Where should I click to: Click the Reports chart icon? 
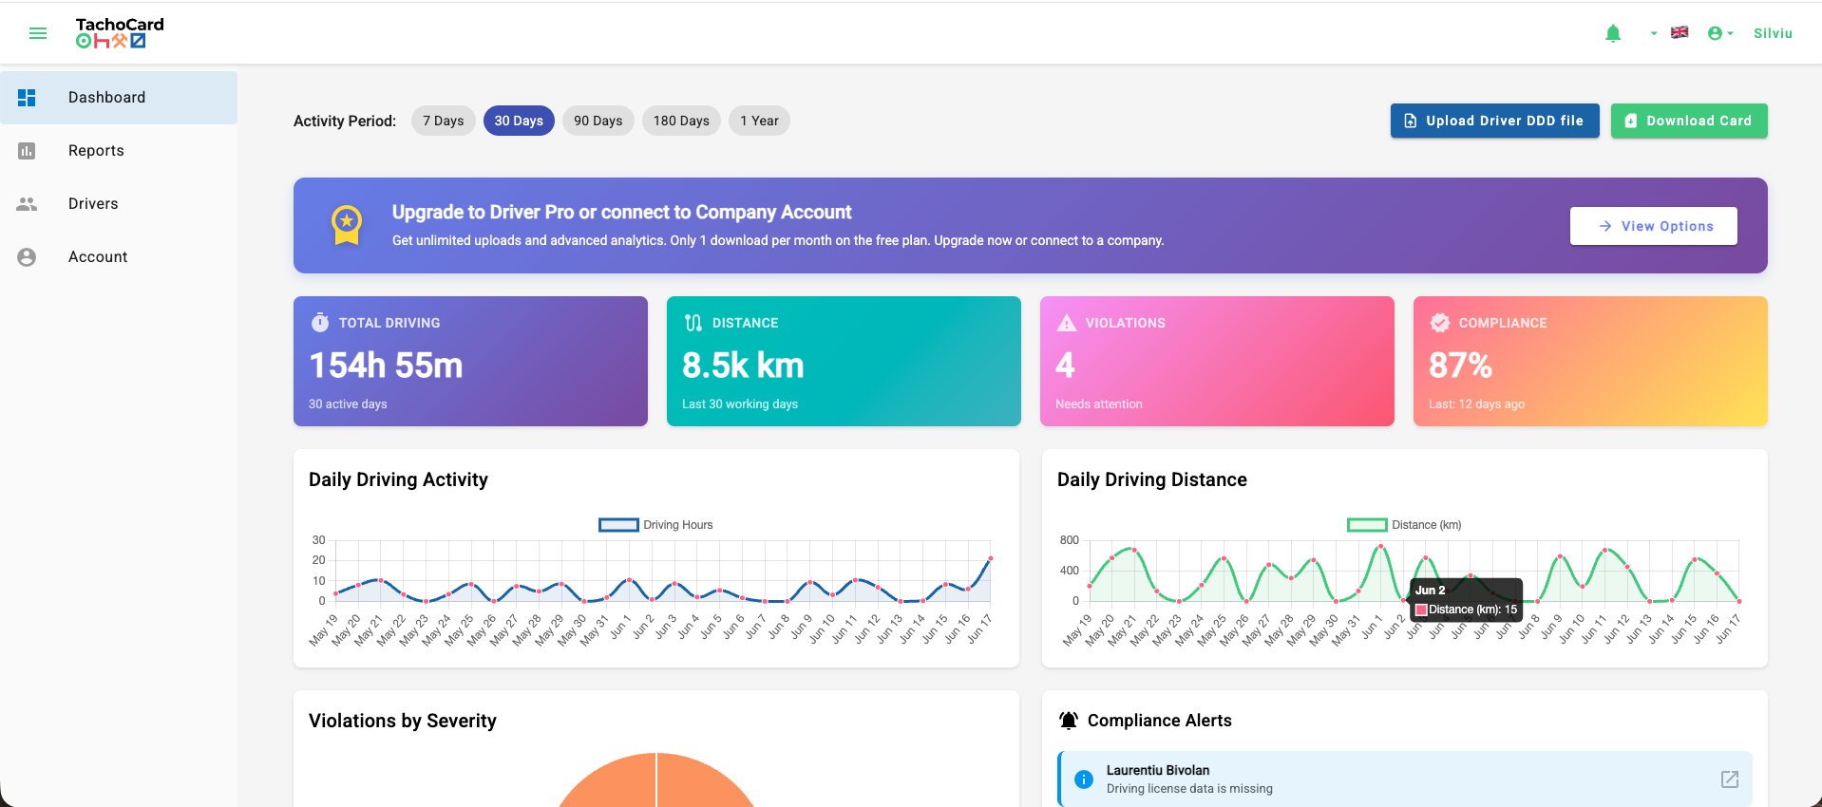[x=27, y=151]
